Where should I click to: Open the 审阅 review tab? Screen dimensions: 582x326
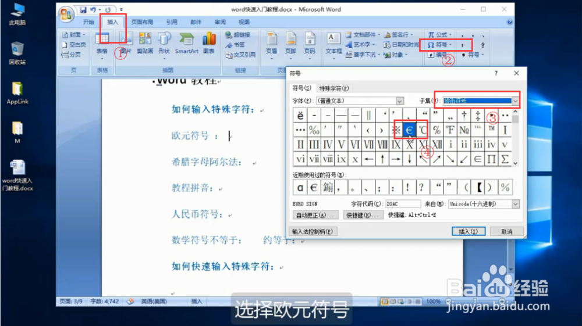pyautogui.click(x=220, y=22)
